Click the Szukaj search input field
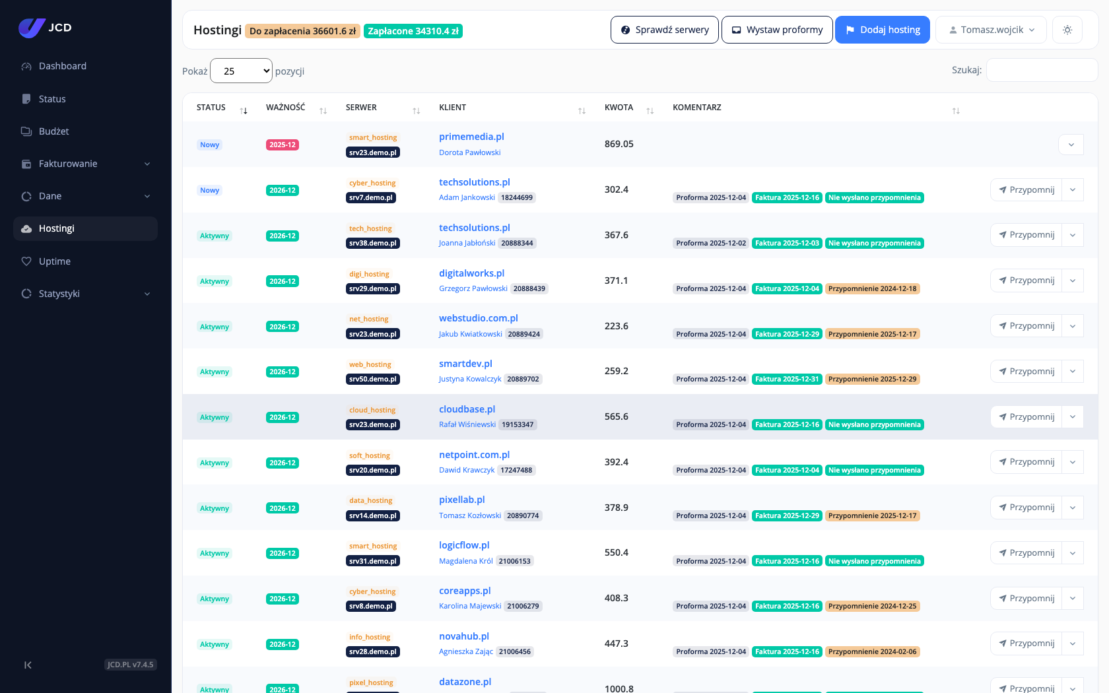The width and height of the screenshot is (1109, 693). (1042, 70)
